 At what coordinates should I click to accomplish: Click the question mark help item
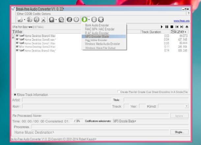click(x=188, y=13)
